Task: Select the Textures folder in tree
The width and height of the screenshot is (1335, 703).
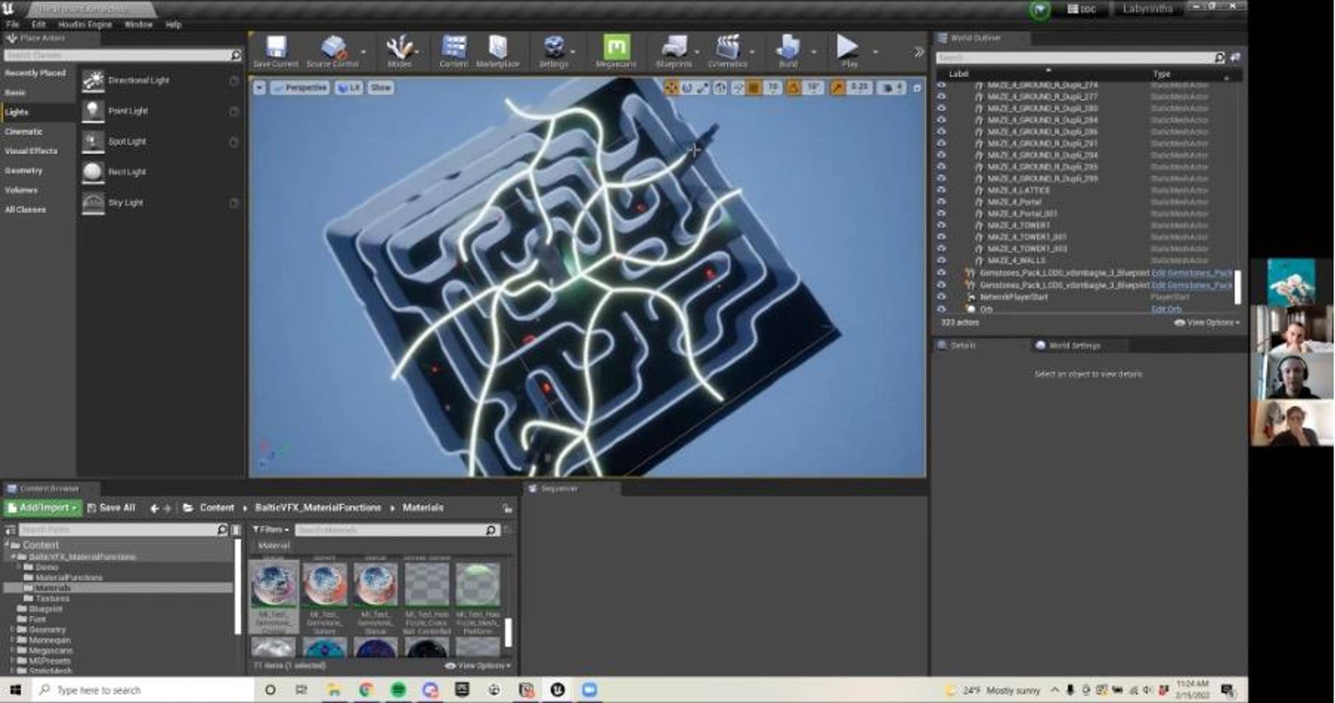Action: tap(52, 598)
